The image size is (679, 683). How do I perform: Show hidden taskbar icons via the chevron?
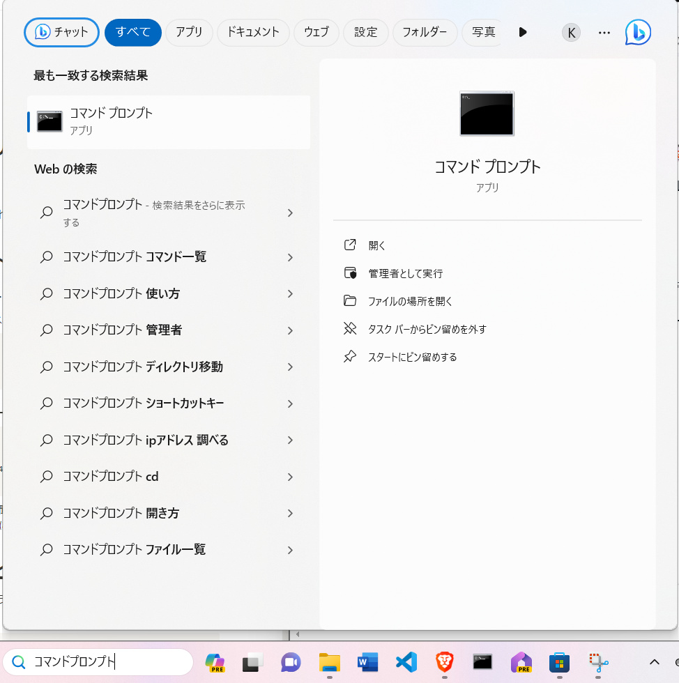(x=654, y=662)
